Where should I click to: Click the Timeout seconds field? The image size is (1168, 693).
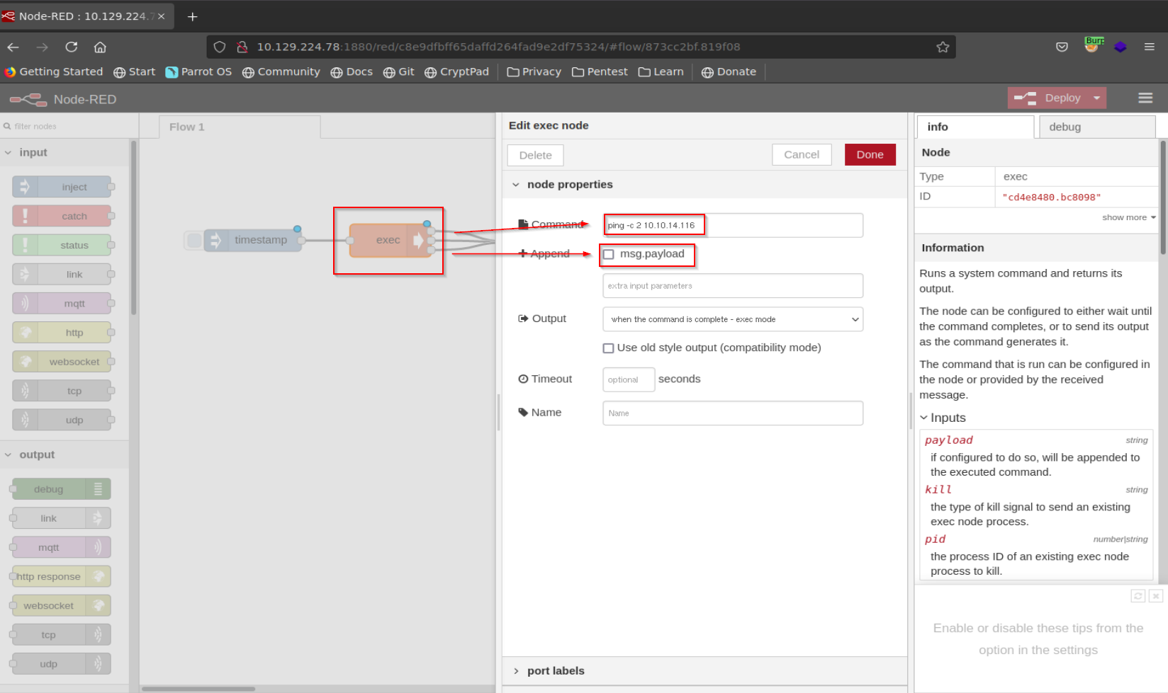[x=629, y=379]
